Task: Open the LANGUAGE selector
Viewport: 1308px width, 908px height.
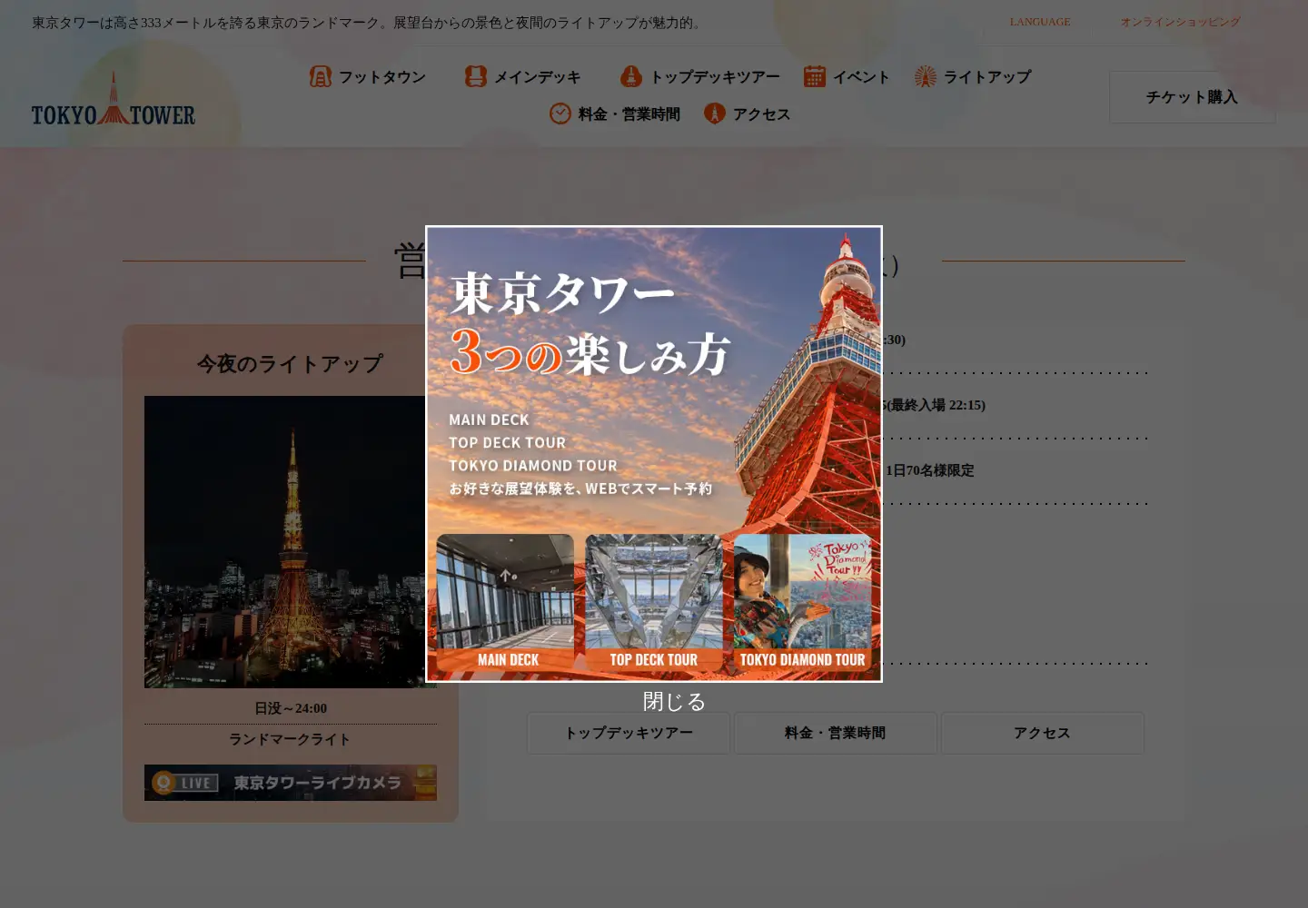Action: point(1040,22)
